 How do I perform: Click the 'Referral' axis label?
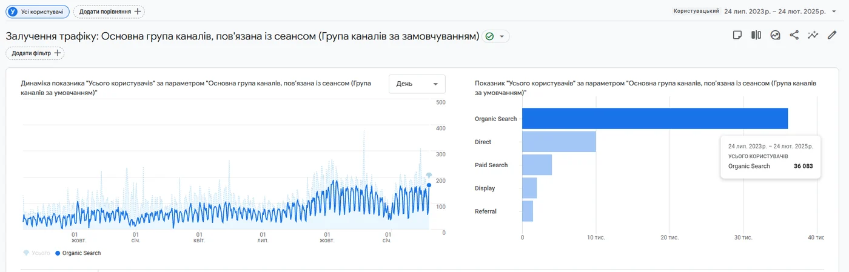(x=486, y=211)
